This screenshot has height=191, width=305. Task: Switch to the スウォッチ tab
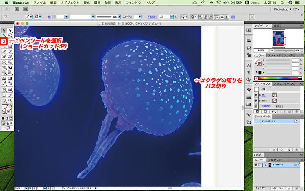pyautogui.click(x=274, y=55)
